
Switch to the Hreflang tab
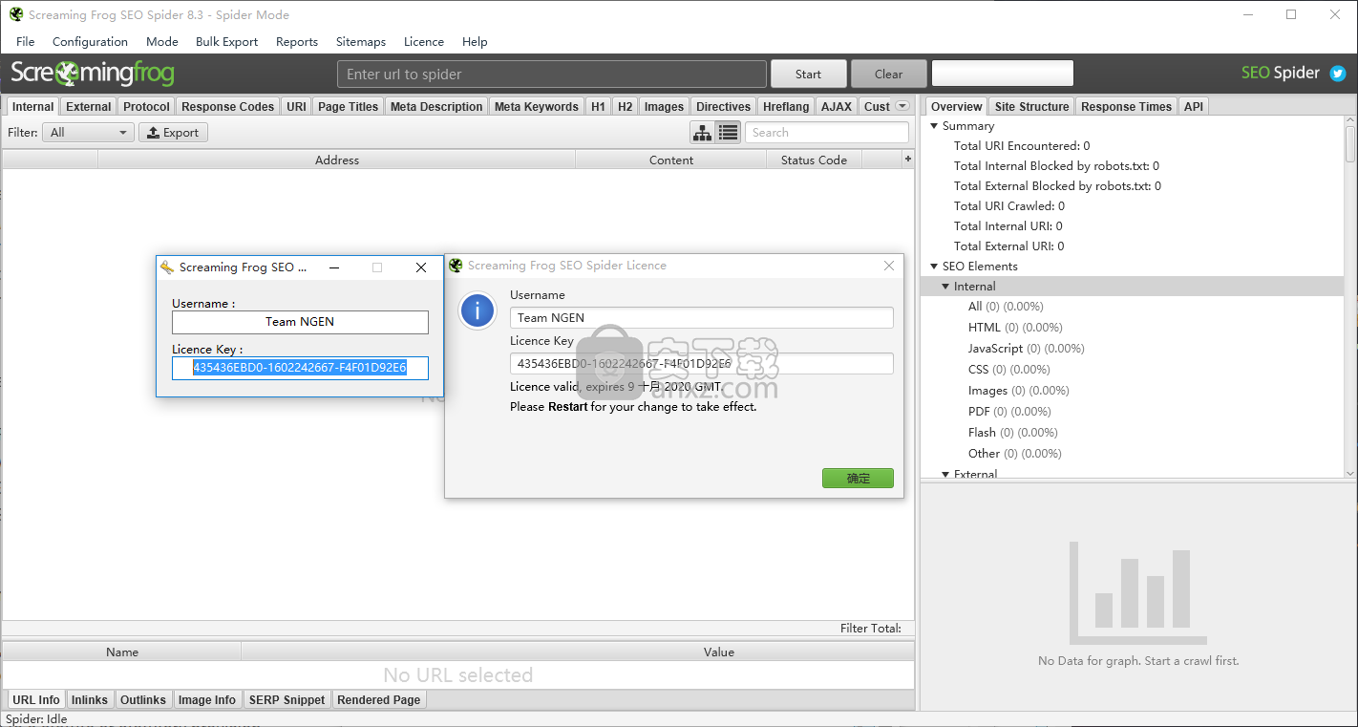point(786,107)
